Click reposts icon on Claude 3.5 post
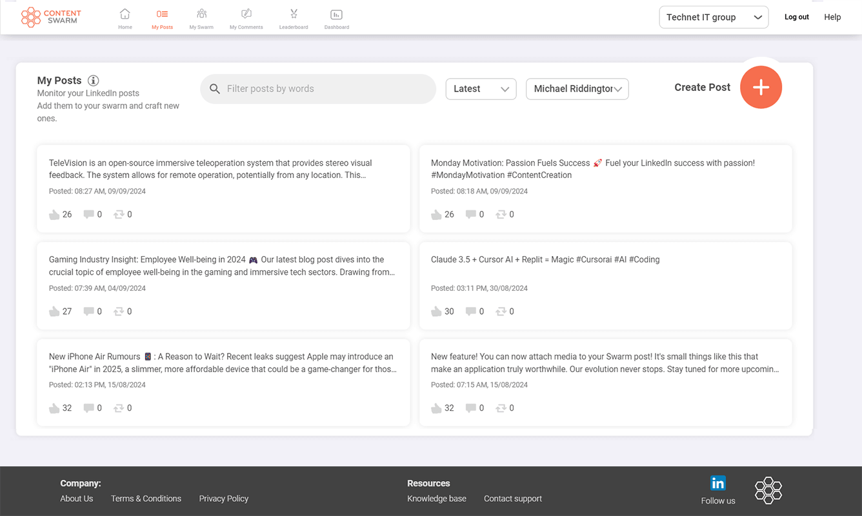The height and width of the screenshot is (516, 862). pyautogui.click(x=501, y=311)
